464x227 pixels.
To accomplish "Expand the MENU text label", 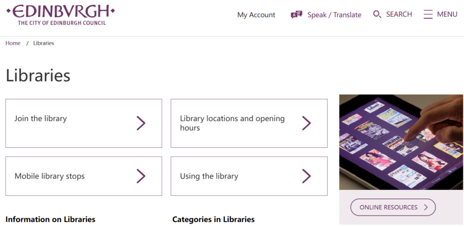I will (447, 14).
